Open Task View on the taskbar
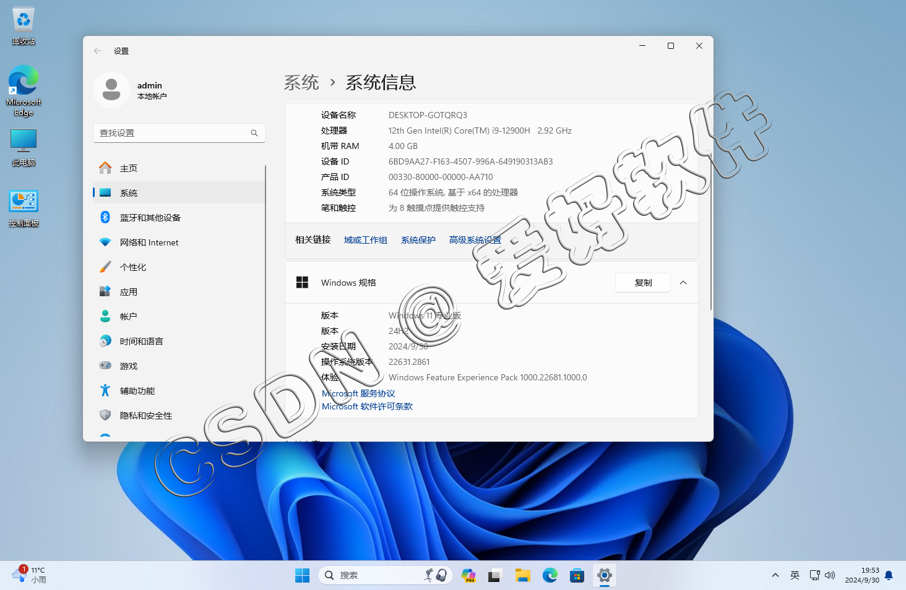906x590 pixels. [494, 575]
